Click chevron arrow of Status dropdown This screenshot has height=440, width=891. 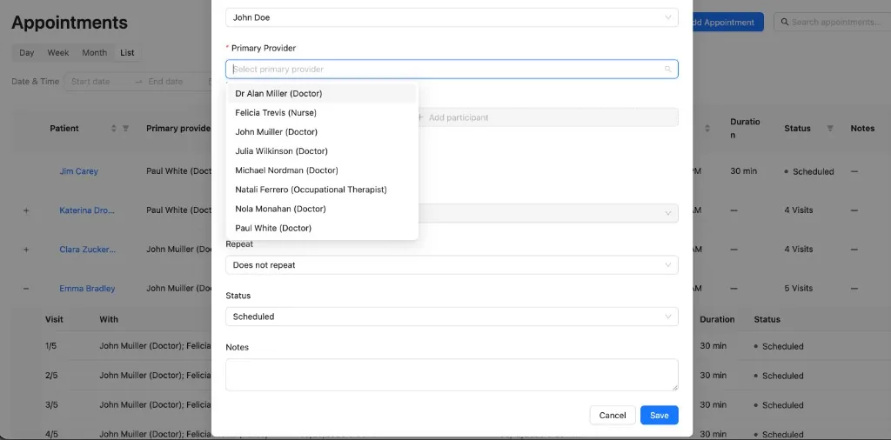click(668, 317)
